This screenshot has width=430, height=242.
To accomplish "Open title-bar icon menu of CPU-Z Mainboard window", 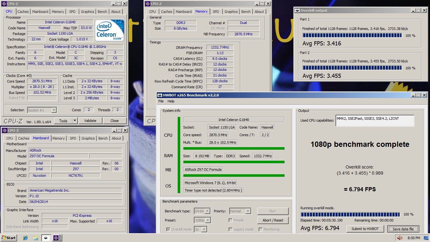I will [4, 130].
